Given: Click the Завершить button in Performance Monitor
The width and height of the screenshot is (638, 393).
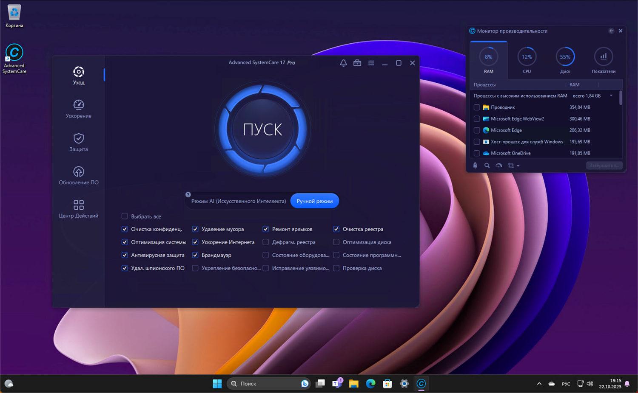Looking at the screenshot, I should click(604, 166).
